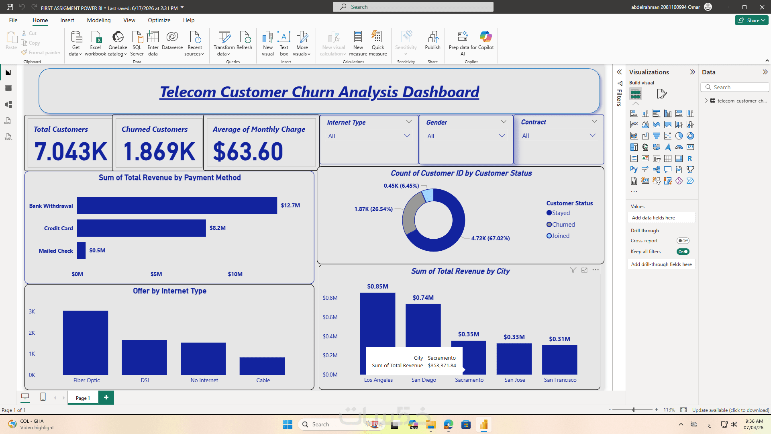Choose the Gauge visual icon
The image size is (771, 434).
[679, 147]
